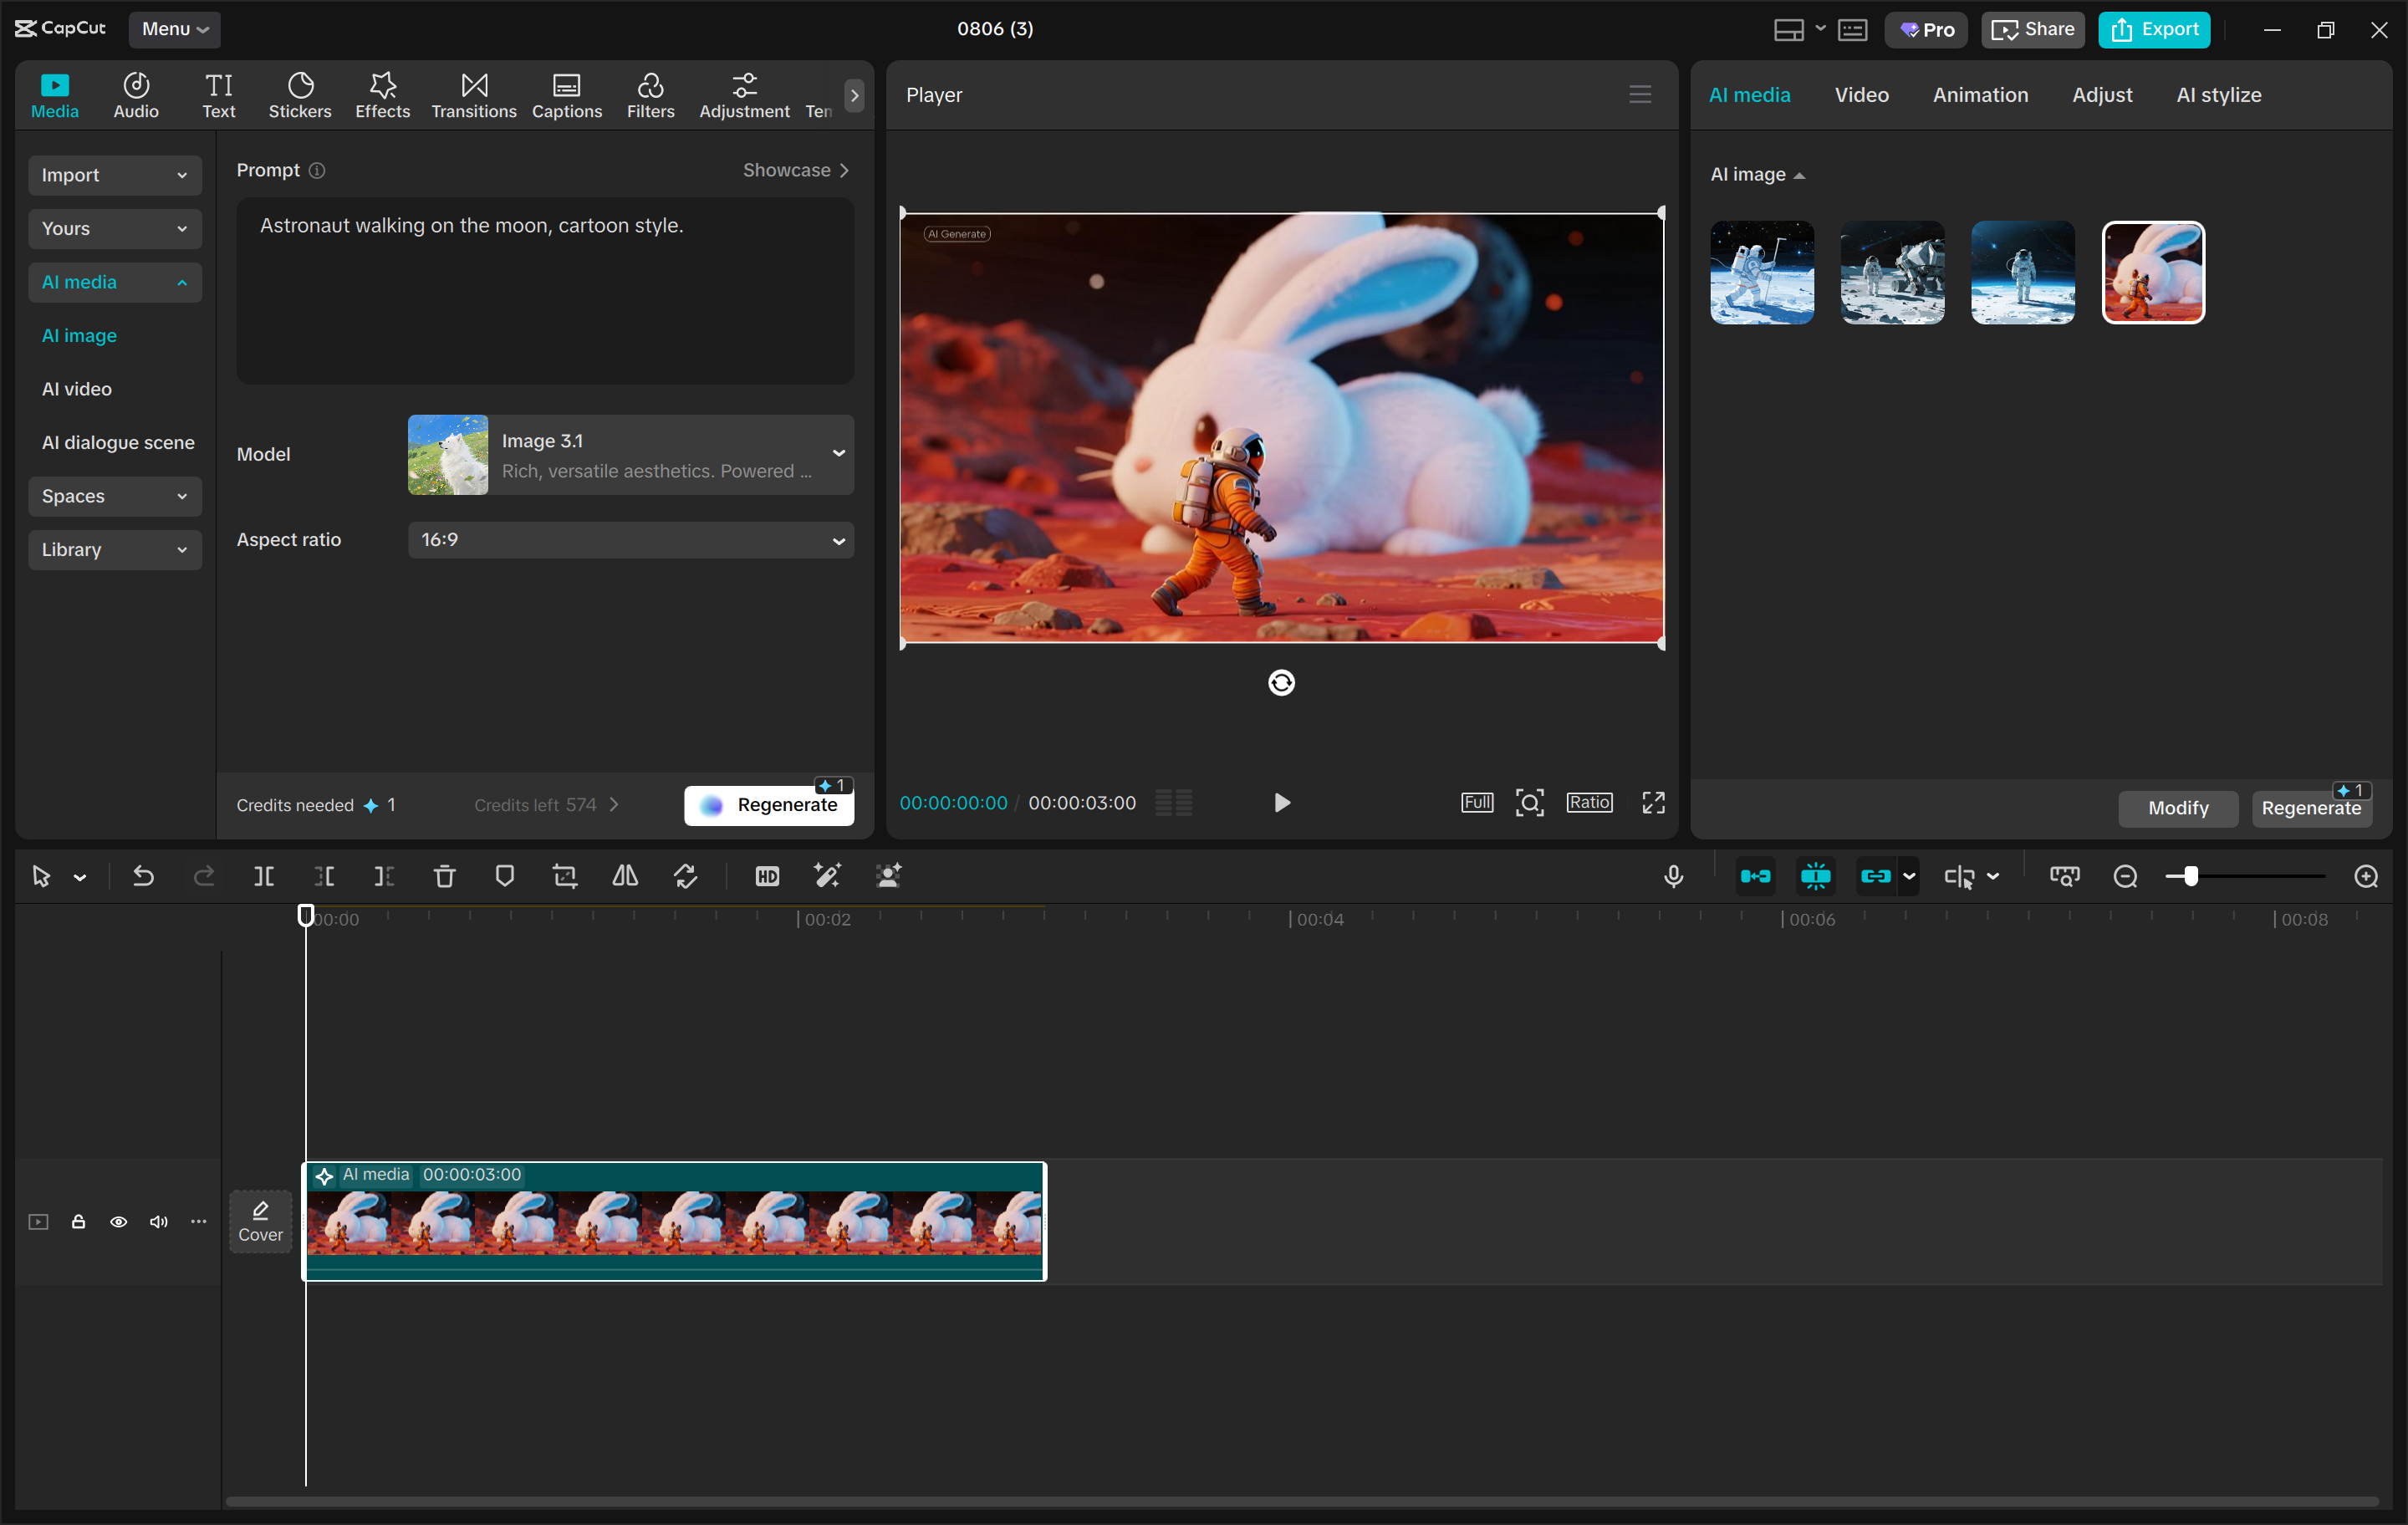The height and width of the screenshot is (1525, 2408).
Task: Open the Showcase link
Action: 795,170
